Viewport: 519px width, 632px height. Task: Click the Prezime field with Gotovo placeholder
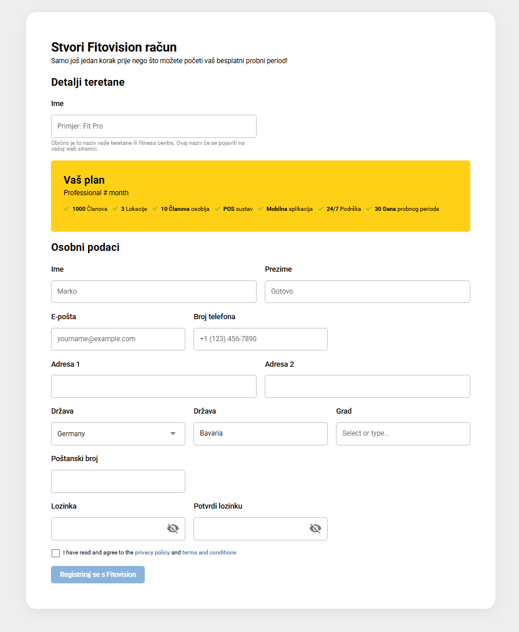point(367,291)
